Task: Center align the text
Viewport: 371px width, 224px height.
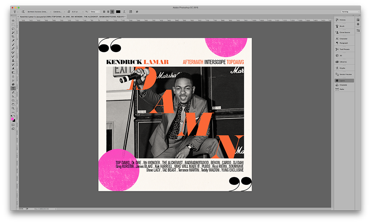Action: [108, 12]
